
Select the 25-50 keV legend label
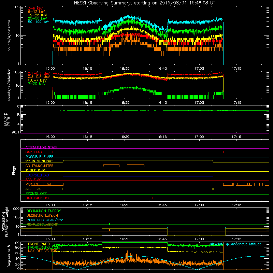click(38, 18)
